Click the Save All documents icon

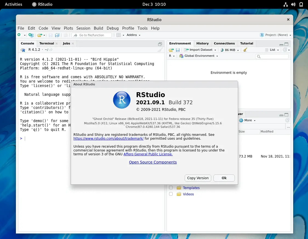pyautogui.click(x=57, y=35)
